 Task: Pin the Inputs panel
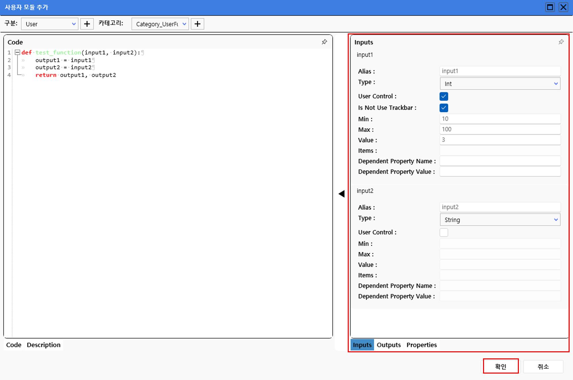561,42
